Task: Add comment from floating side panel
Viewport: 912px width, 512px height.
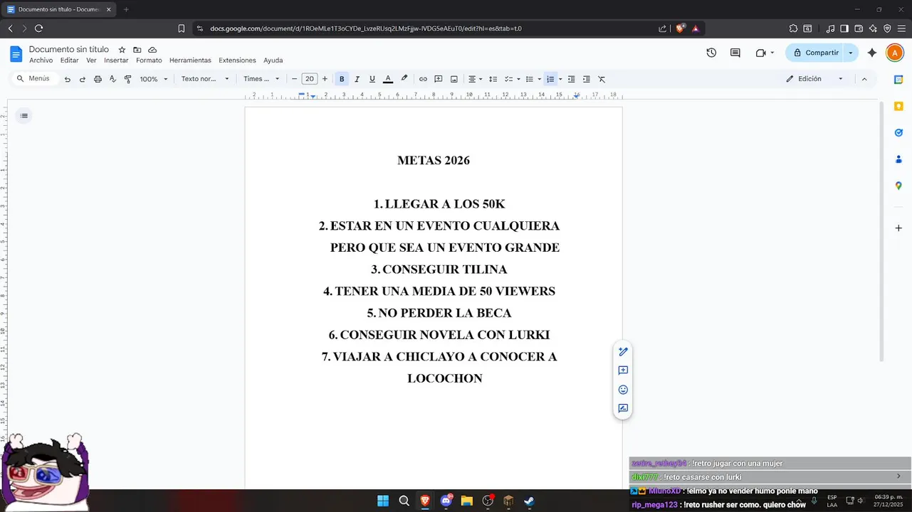Action: pyautogui.click(x=623, y=370)
